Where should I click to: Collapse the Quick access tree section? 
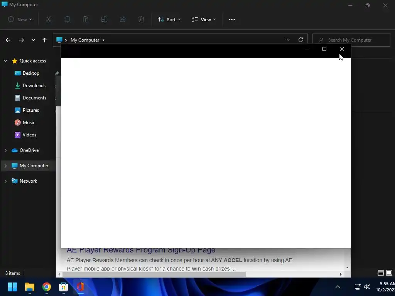pos(5,61)
